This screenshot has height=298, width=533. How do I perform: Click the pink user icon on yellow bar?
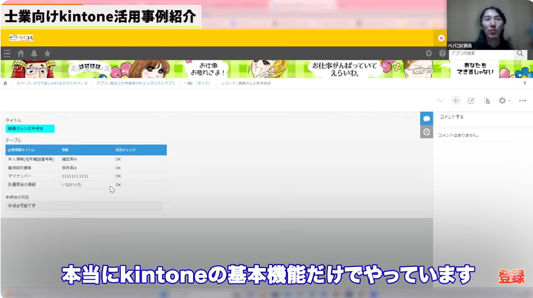point(442,38)
